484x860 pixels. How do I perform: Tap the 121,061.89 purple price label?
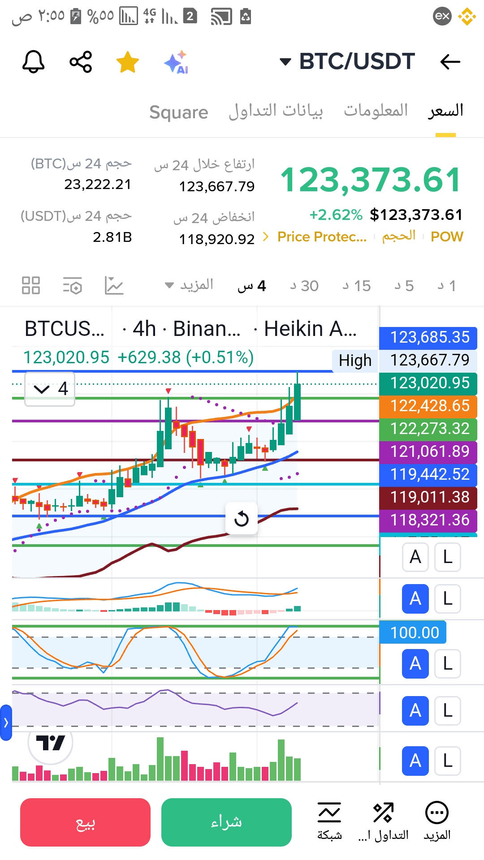[x=428, y=452]
